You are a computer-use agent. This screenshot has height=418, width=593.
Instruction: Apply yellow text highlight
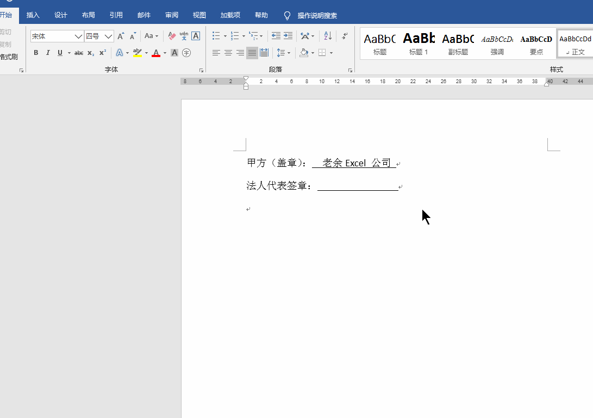coord(138,53)
